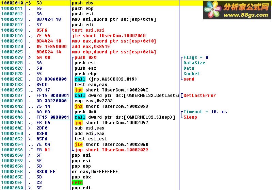Image resolution: width=272 pixels, height=190 pixels.
Task: Select 'test eax,eax' at 10002033
Action: point(91,85)
